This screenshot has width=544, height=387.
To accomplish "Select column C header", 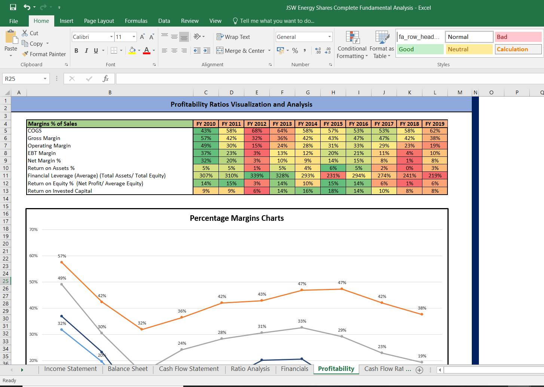I will [x=206, y=92].
